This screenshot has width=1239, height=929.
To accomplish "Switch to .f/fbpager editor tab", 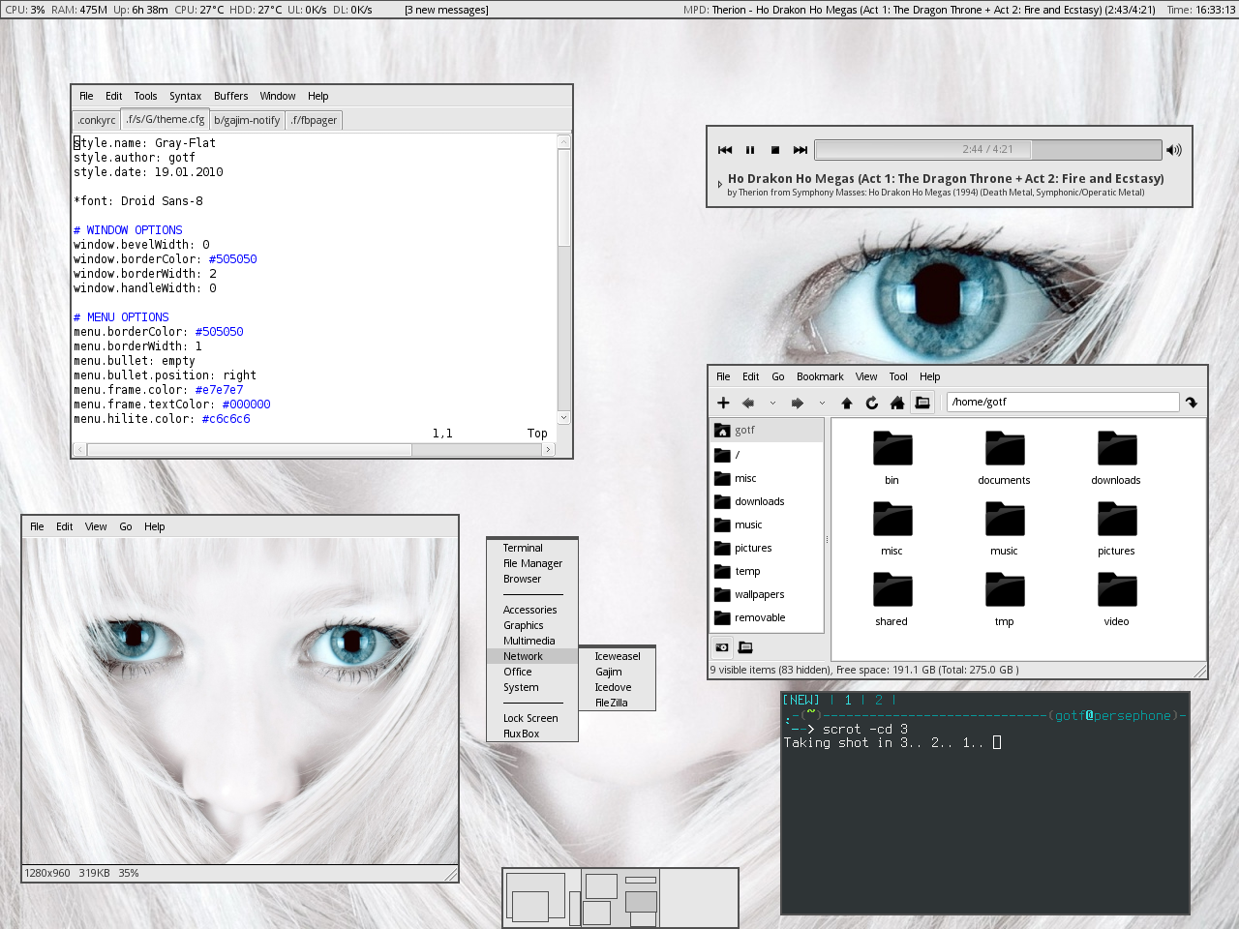I will coord(315,120).
